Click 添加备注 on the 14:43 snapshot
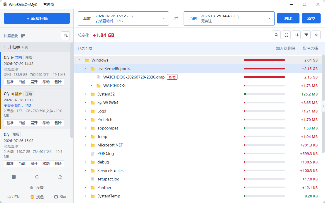The image size is (325, 203). (11, 69)
